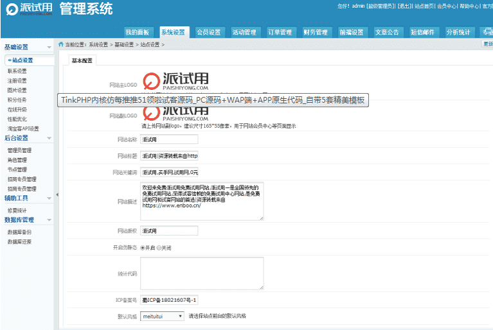Open the 会员中心 header link
Viewport: 493px width, 330px height.
coord(447,6)
